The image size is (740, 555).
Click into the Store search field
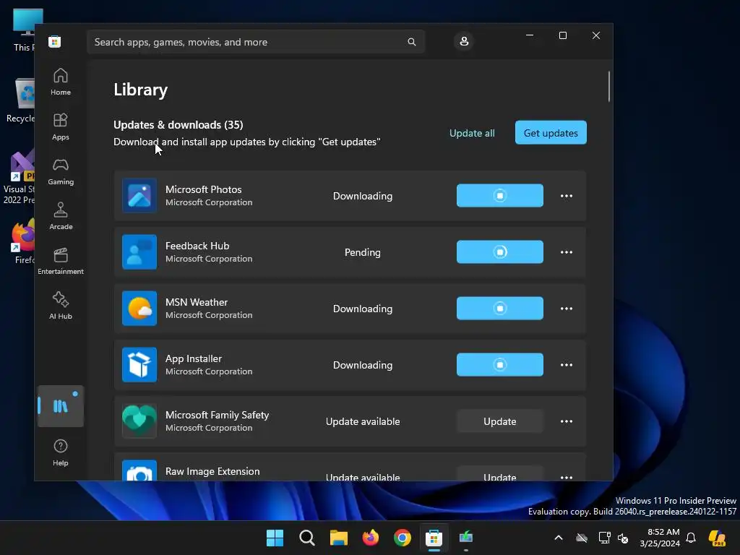[x=256, y=42]
